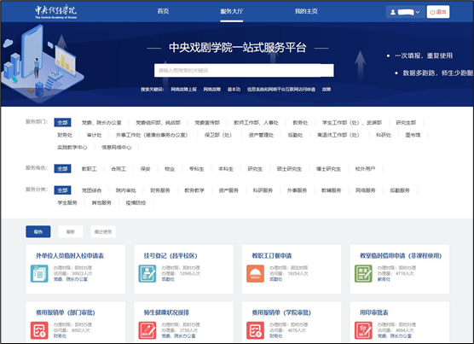Click the 基本功 search keyword

tap(234, 90)
